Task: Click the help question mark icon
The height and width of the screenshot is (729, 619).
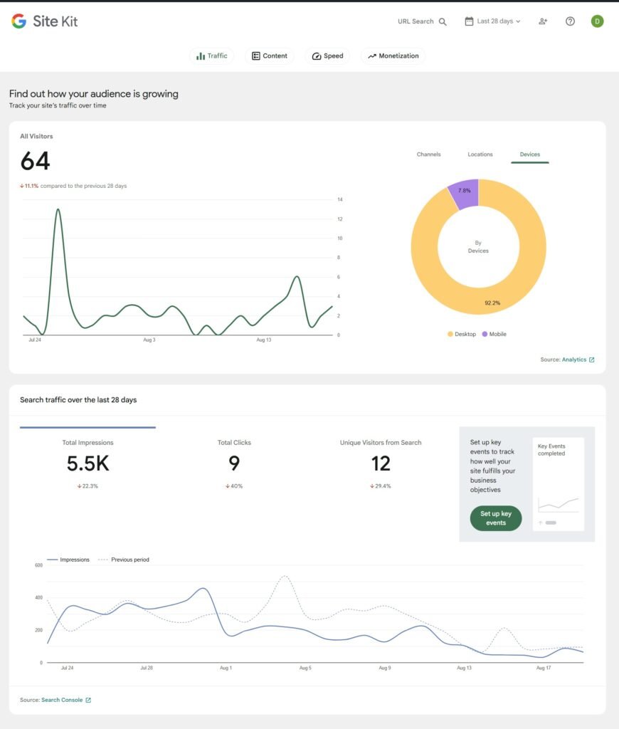Action: click(570, 21)
